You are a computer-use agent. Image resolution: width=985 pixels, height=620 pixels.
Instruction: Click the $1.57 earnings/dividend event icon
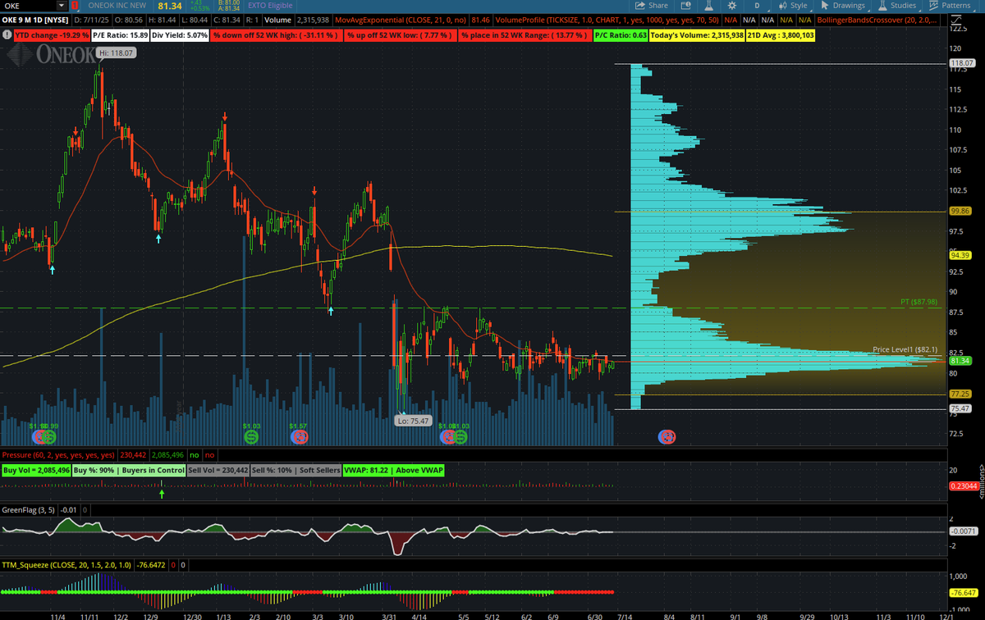pyautogui.click(x=300, y=437)
